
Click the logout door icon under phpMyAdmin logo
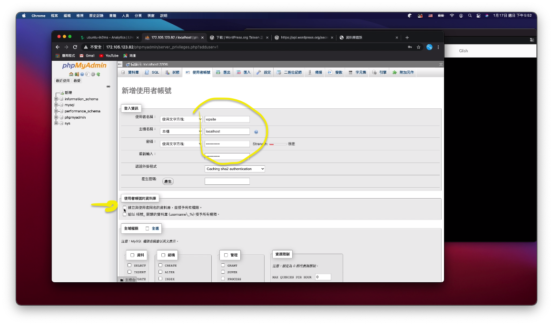click(x=77, y=74)
